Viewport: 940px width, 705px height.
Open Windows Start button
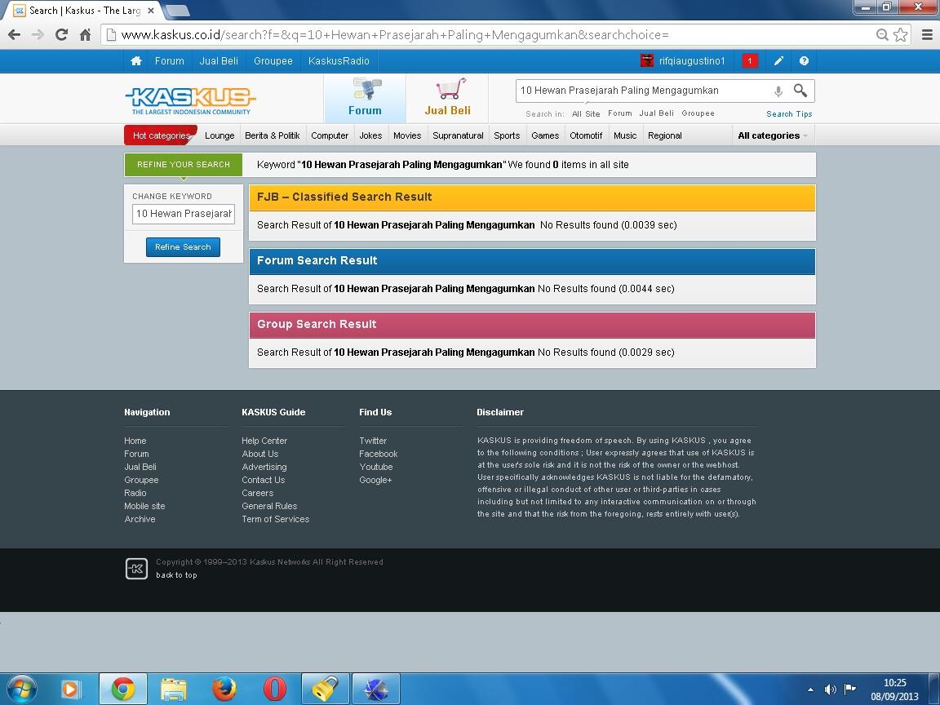(x=21, y=689)
